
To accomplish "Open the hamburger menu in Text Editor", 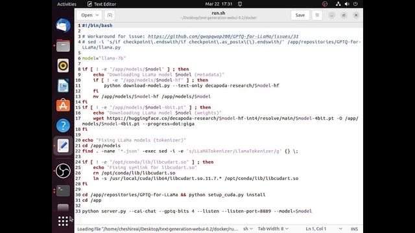I will click(317, 16).
